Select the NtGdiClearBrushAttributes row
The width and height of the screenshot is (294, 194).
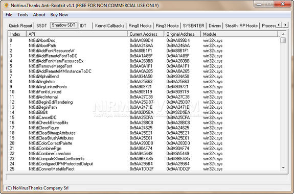click(144, 138)
